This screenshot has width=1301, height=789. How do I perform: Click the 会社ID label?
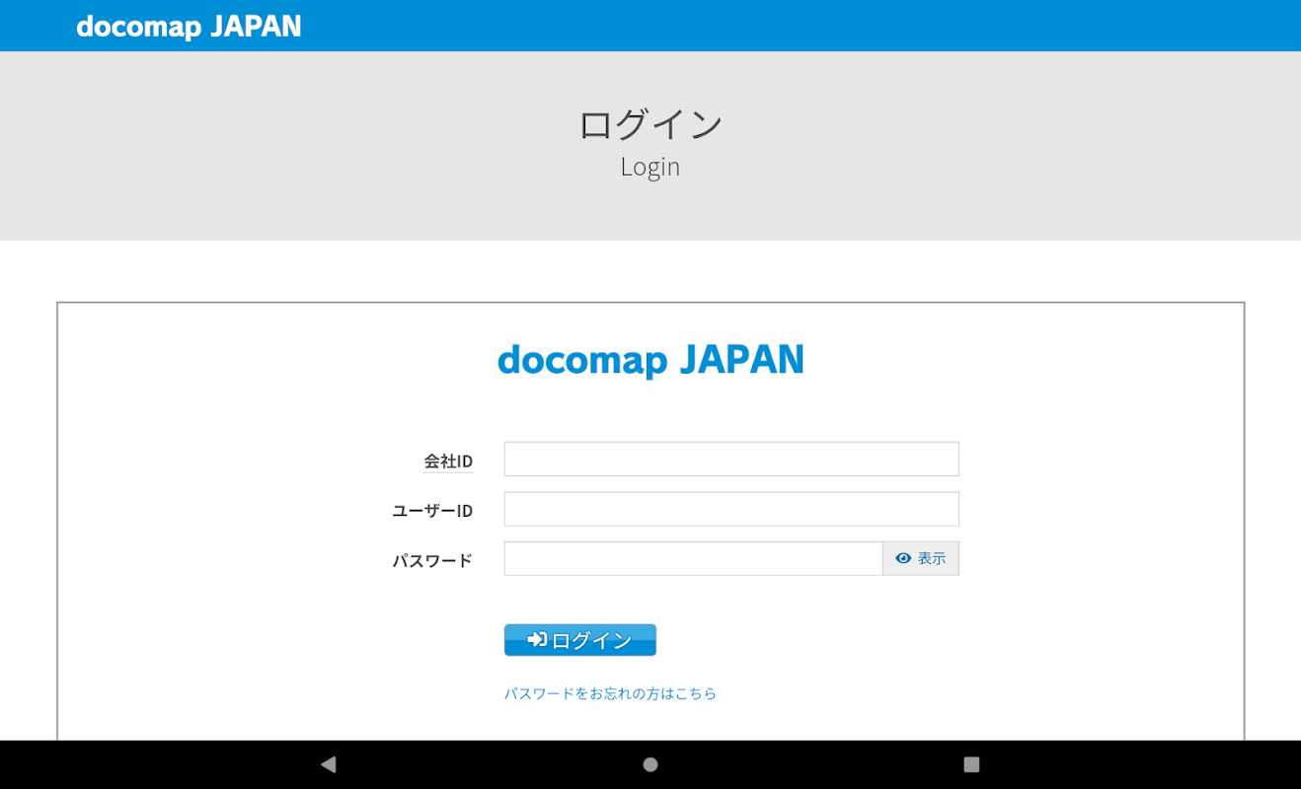(448, 461)
